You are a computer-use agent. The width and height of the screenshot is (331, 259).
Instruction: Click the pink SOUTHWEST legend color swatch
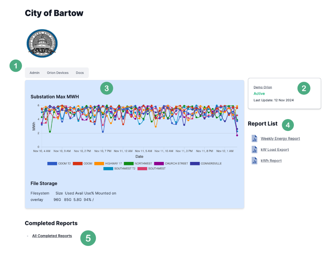click(142, 169)
